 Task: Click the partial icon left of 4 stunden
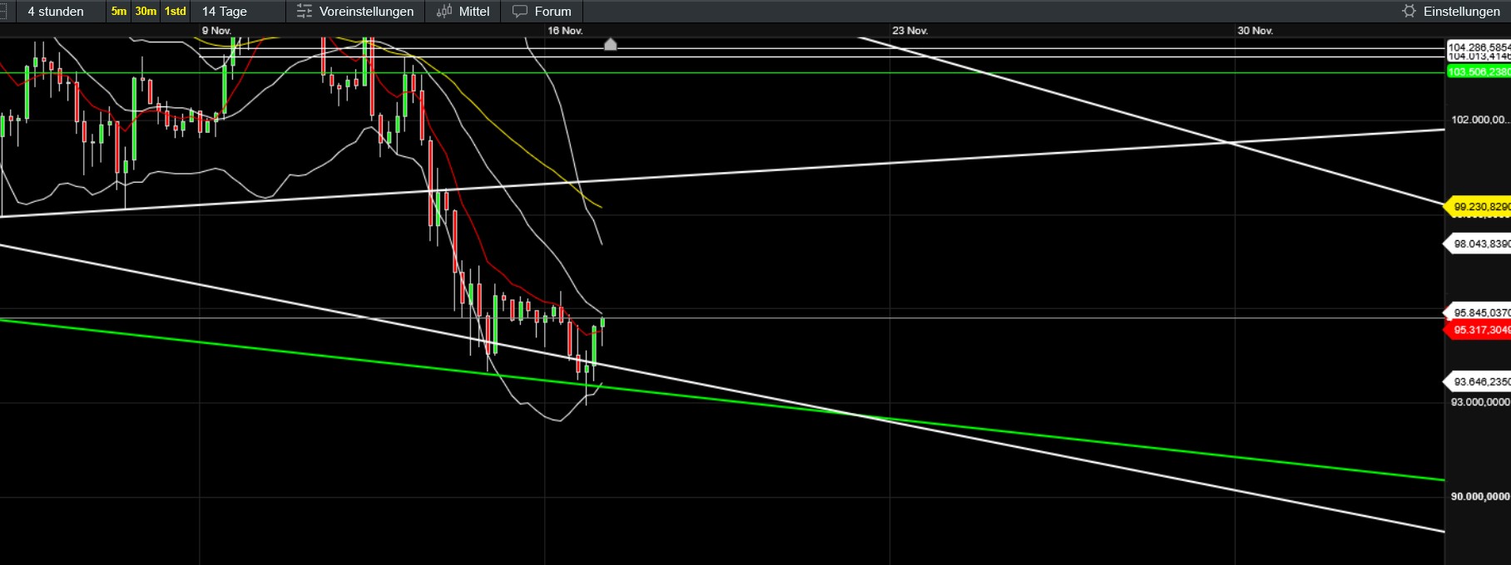pos(3,12)
